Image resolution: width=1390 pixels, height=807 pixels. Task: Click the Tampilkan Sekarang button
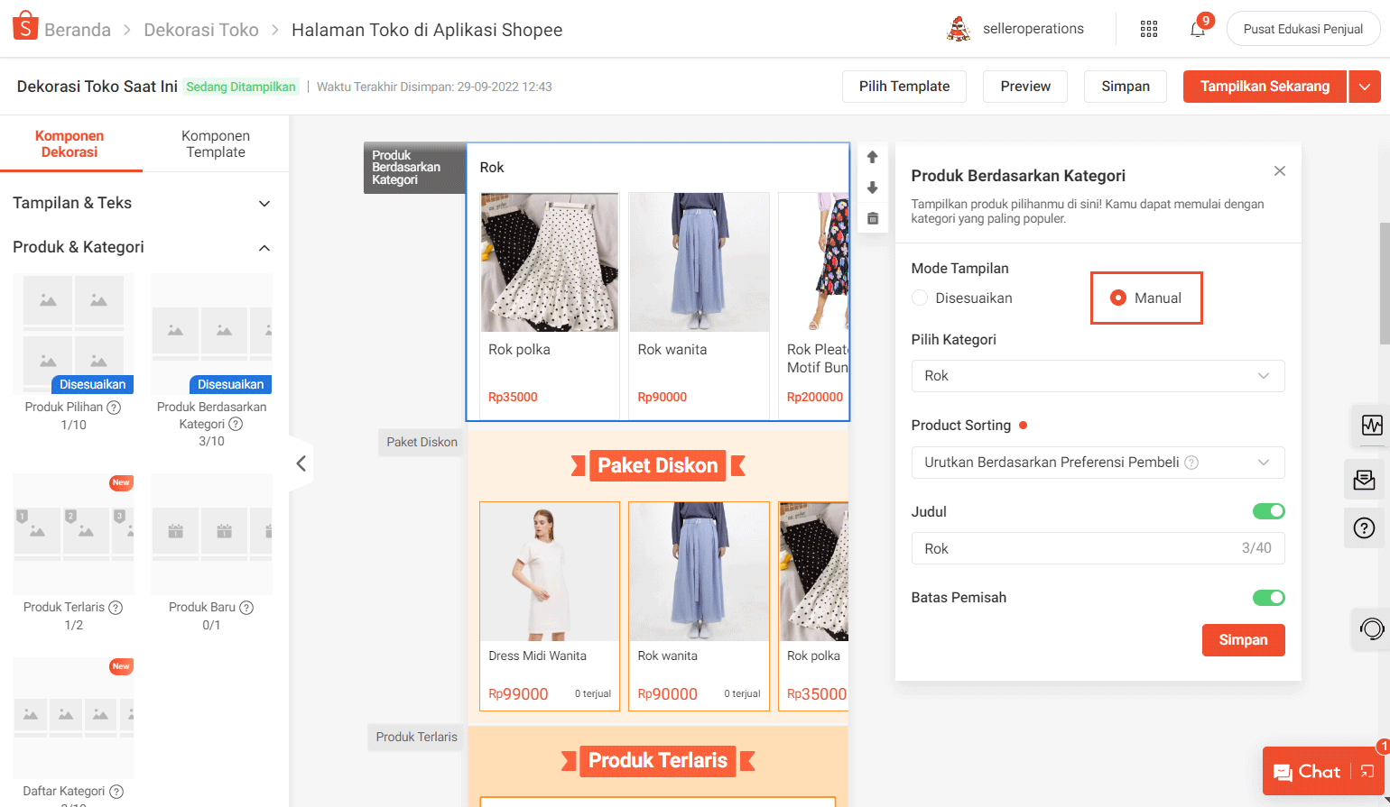[x=1265, y=87]
